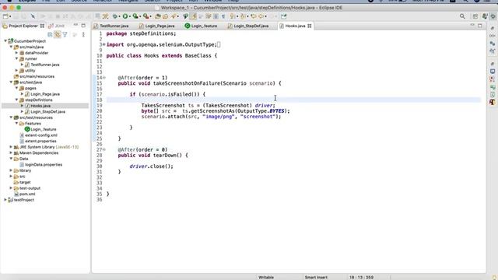Toggle Mark Occurrences in the toolbar
This screenshot has height=280, width=498.
click(194, 16)
